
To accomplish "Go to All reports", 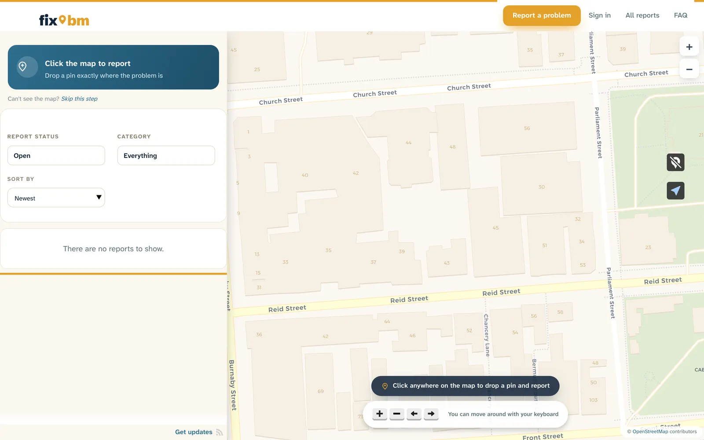I will [x=642, y=15].
